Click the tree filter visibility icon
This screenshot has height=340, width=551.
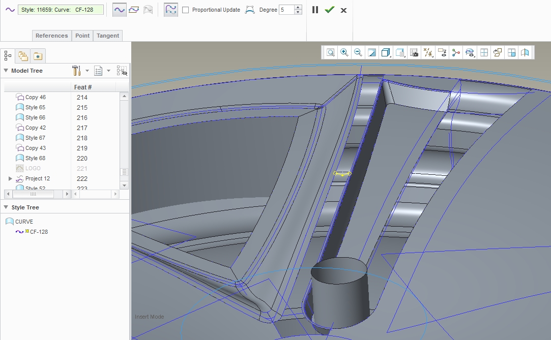(122, 71)
